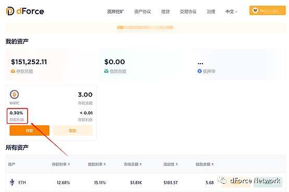This screenshot has width=289, height=192.
Task: Open the 中文 language dropdown
Action: point(232,11)
